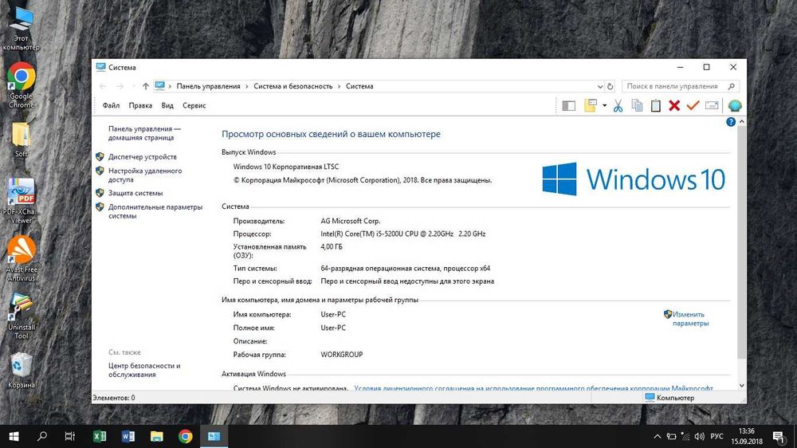Open the license agreement terms link
797x448 pixels.
(533, 388)
